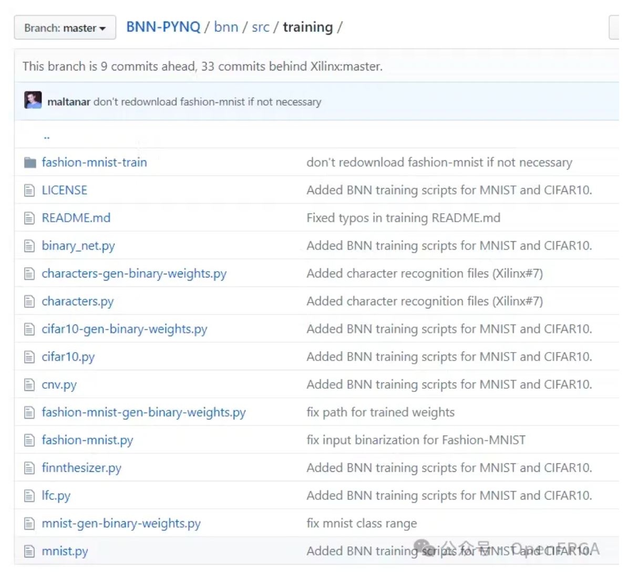Open the Branch: master dropdown
638x579 pixels.
pyautogui.click(x=65, y=28)
